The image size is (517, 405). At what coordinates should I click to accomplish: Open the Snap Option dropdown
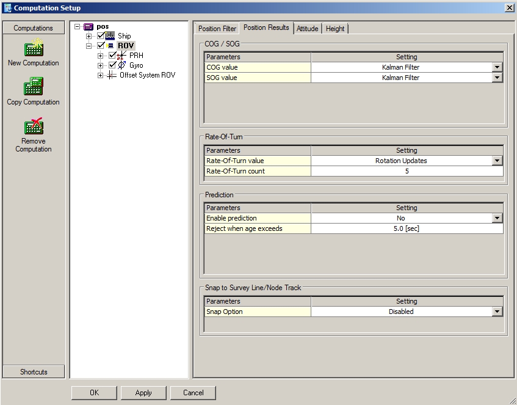[x=497, y=312]
